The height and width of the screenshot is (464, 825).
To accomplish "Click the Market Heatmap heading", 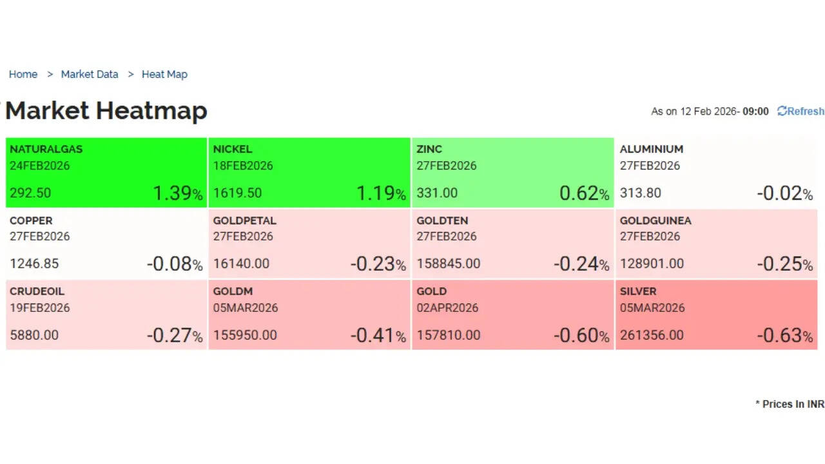I will [106, 111].
